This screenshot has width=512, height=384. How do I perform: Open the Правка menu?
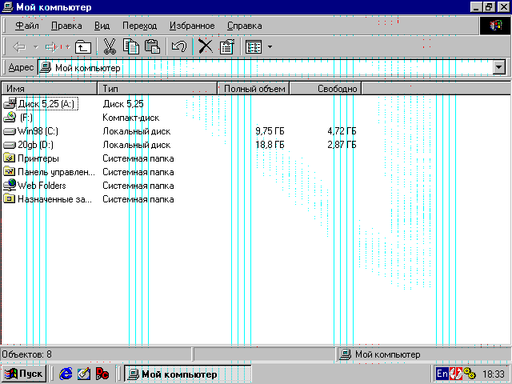click(66, 26)
